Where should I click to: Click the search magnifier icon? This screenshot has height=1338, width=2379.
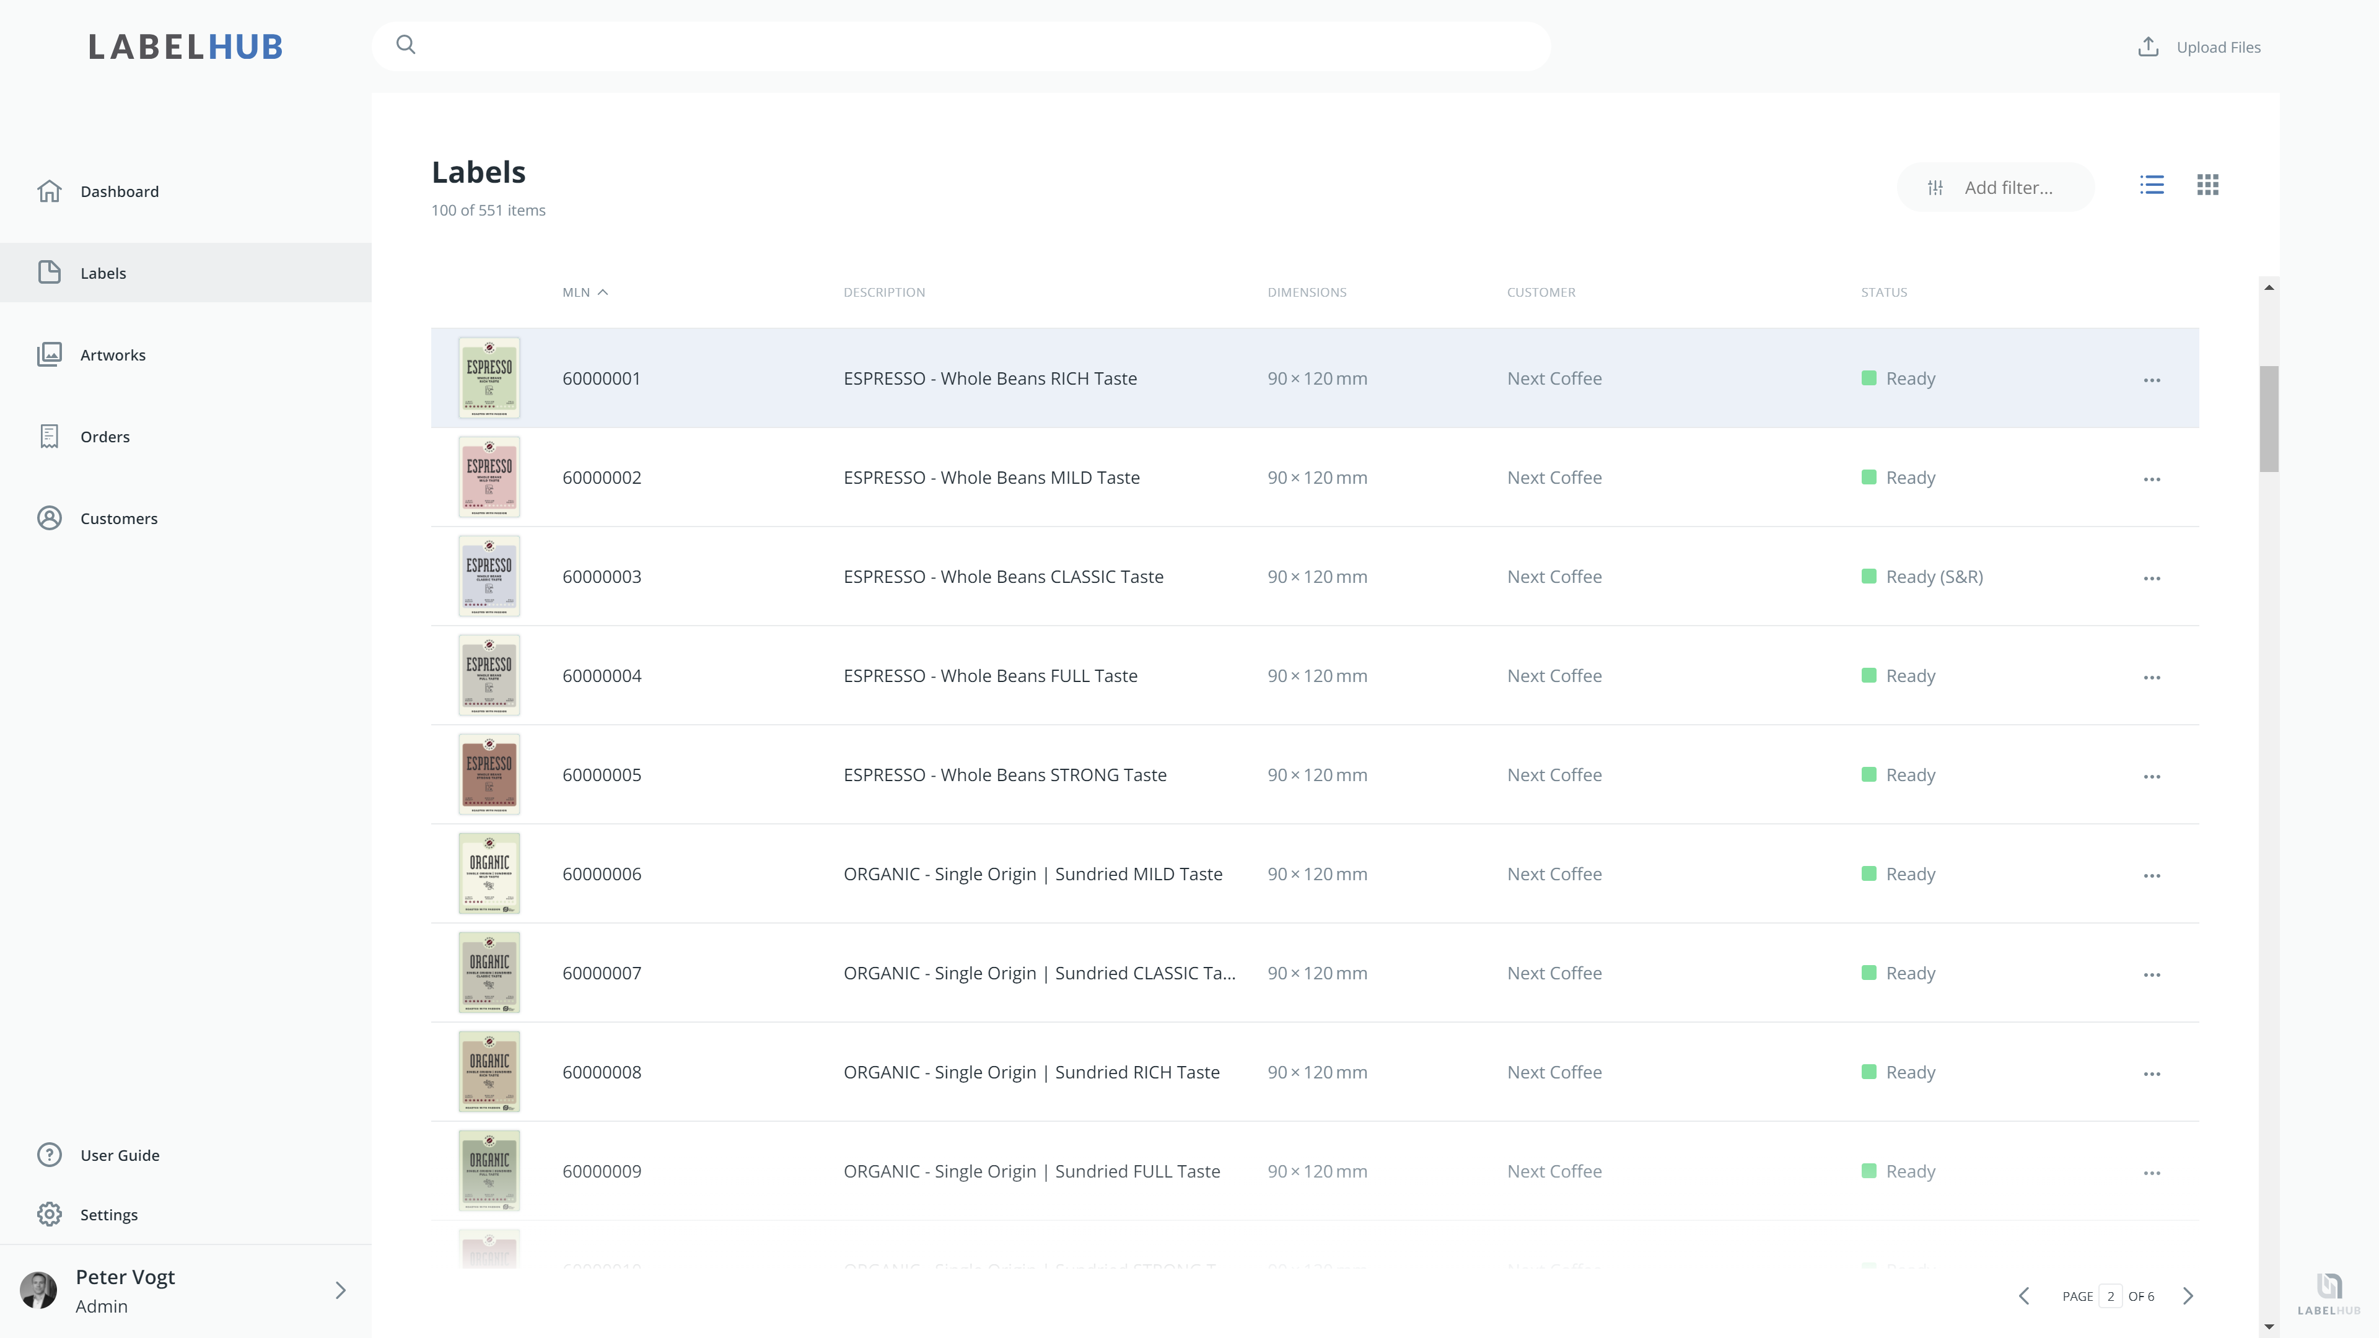coord(405,45)
